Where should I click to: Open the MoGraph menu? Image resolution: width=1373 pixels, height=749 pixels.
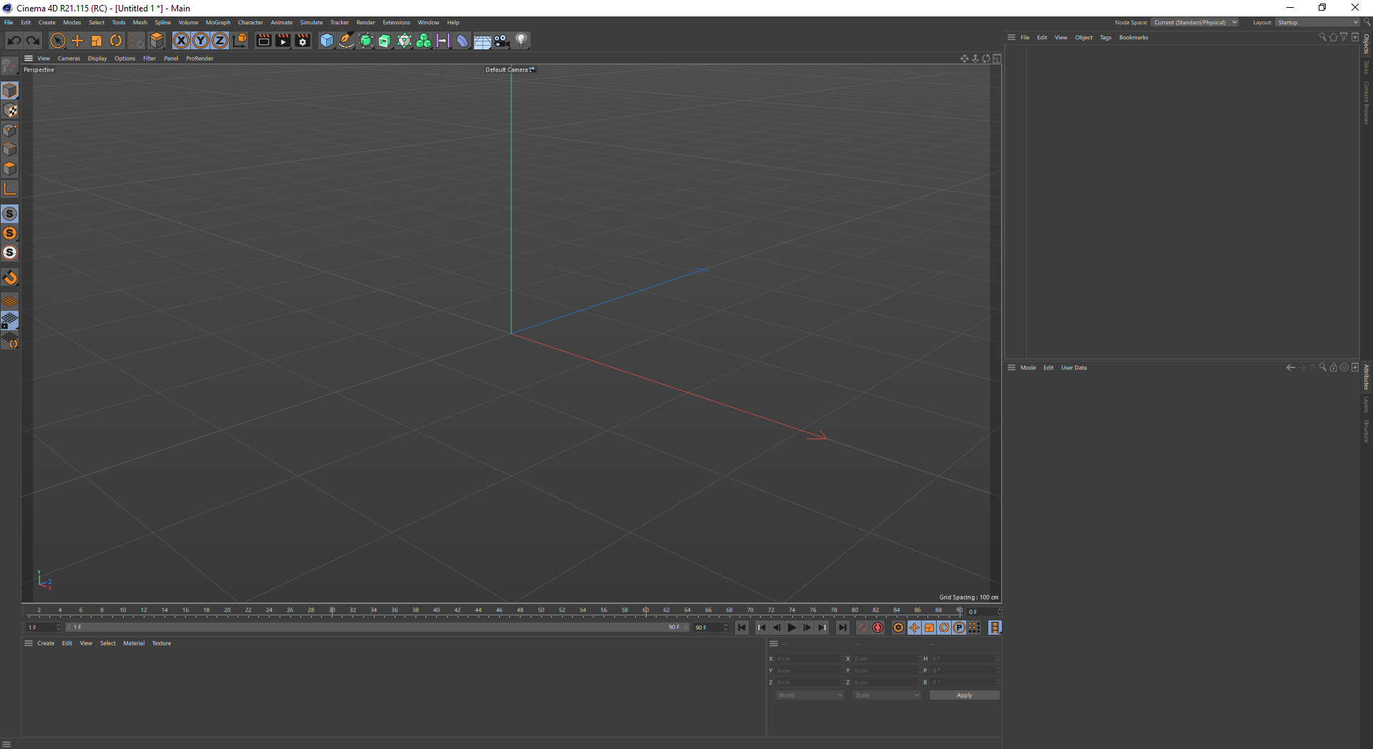point(218,22)
